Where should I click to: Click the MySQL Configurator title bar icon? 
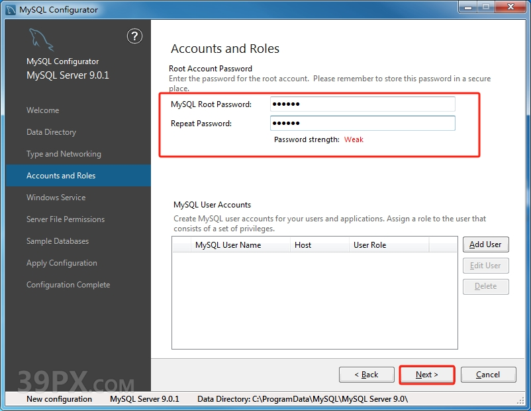pyautogui.click(x=10, y=9)
